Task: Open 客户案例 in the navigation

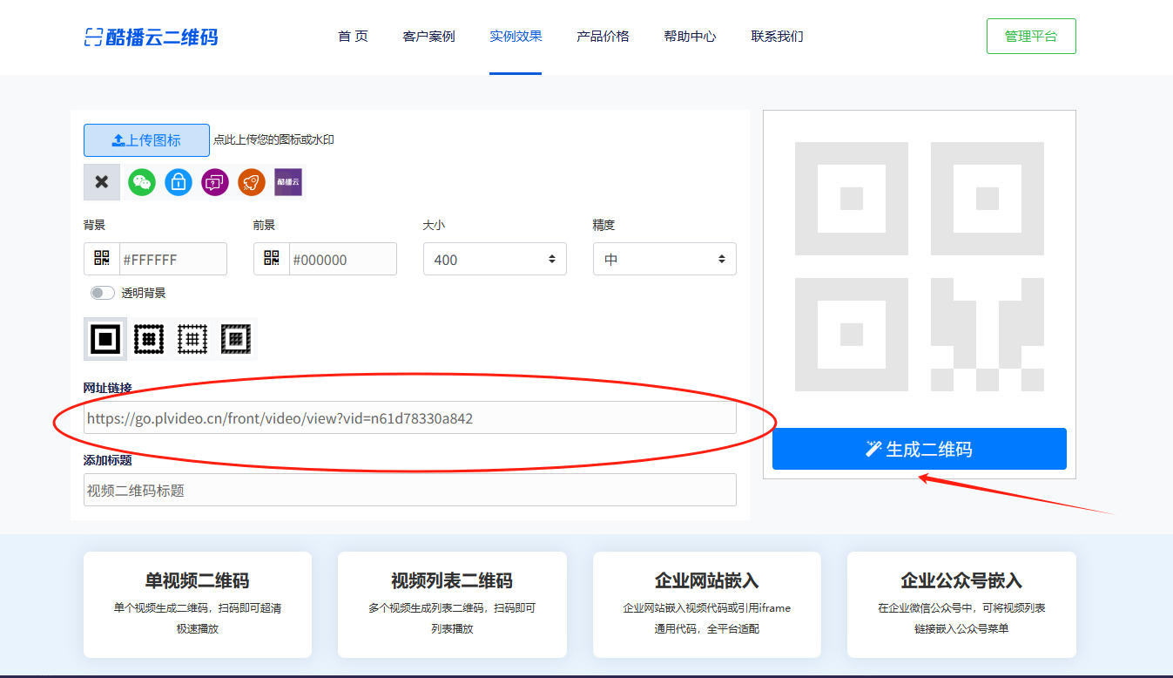Action: tap(428, 37)
